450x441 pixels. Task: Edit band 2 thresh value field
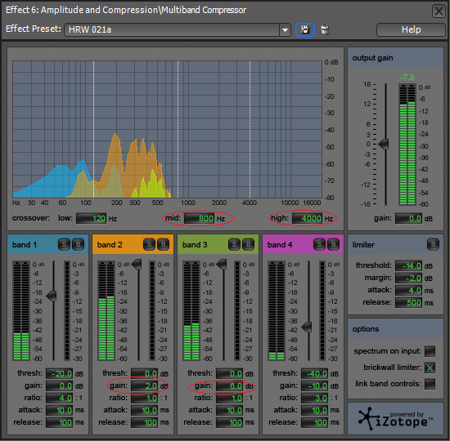coord(144,374)
